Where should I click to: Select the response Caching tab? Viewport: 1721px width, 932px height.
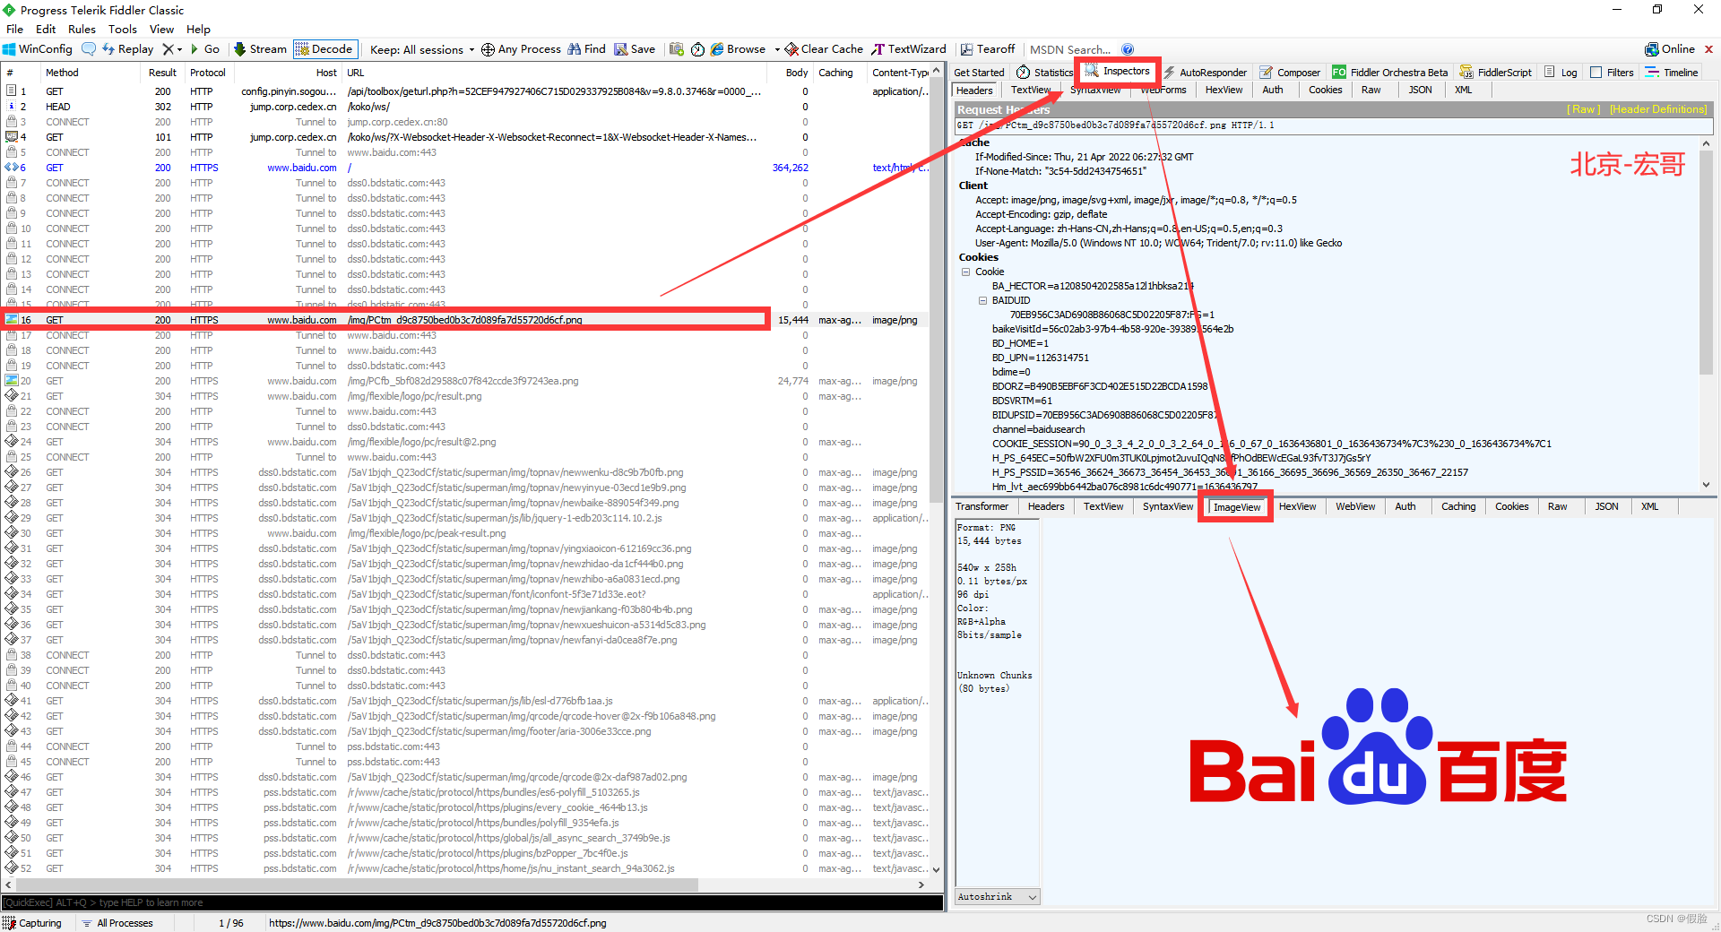click(1458, 506)
